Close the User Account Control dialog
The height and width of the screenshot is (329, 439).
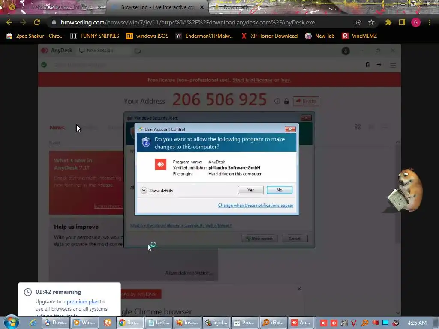pyautogui.click(x=290, y=129)
